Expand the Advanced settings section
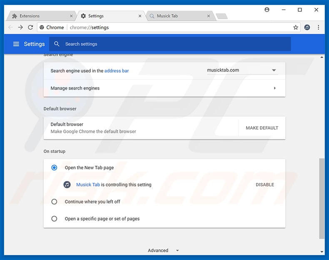The image size is (329, 260). coord(163,250)
